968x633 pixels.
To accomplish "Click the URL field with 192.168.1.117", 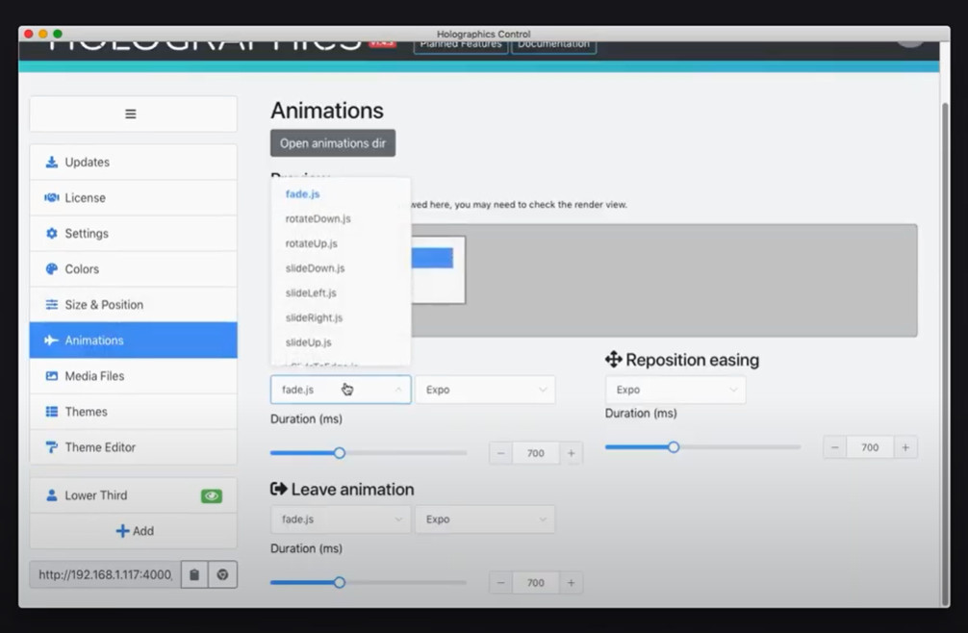I will click(x=105, y=575).
